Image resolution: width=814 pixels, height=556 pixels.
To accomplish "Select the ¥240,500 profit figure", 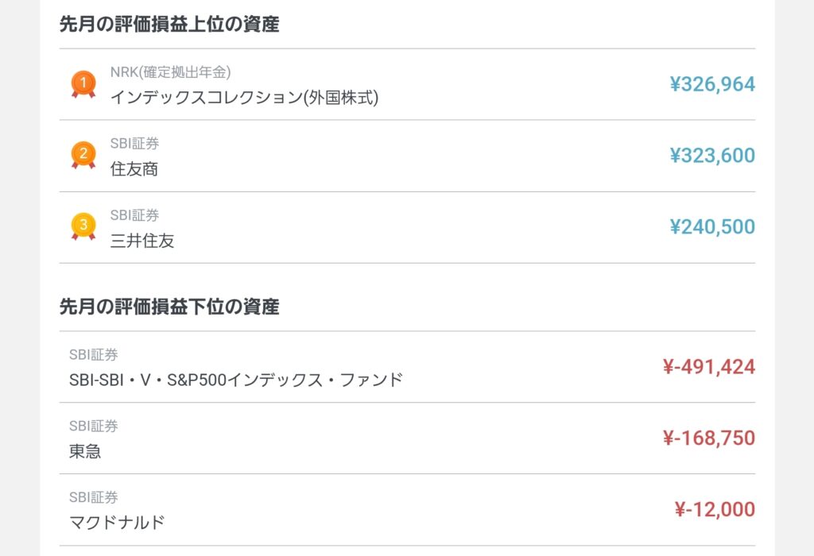I will 712,227.
